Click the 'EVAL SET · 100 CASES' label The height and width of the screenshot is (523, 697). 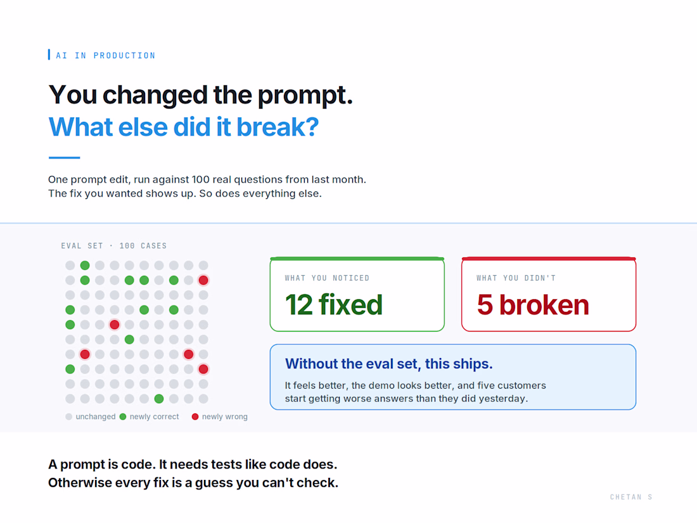tap(114, 246)
